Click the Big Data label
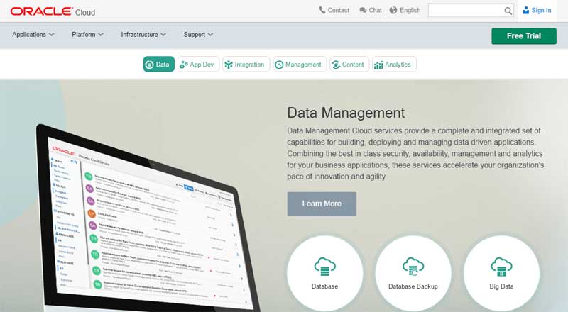Viewport: 568px width, 312px height. click(x=501, y=286)
